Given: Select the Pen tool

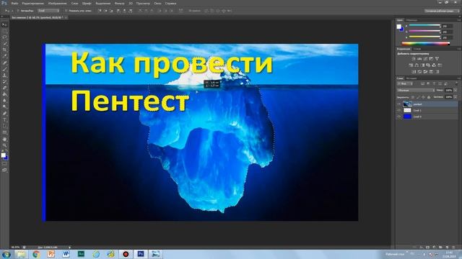Looking at the screenshot, I should [4, 114].
